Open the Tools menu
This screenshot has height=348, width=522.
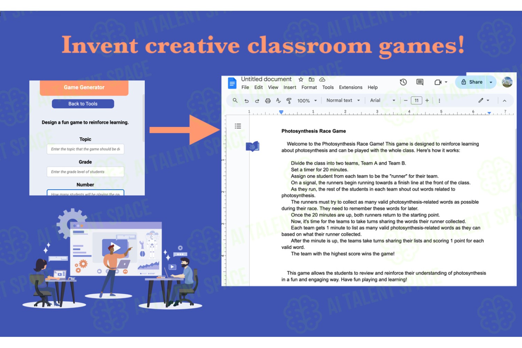[328, 87]
